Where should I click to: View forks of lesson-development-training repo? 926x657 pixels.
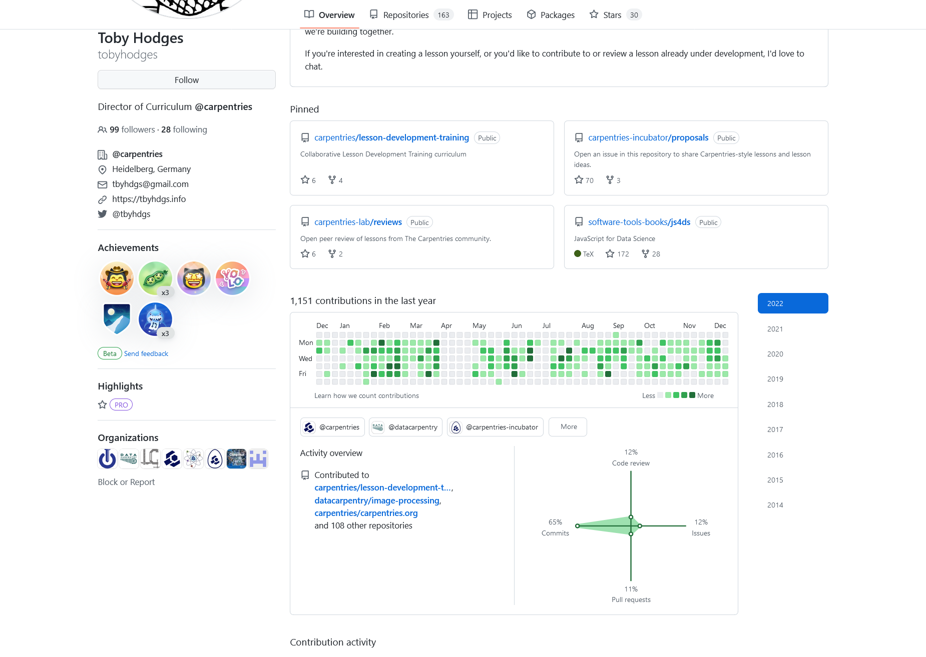click(x=335, y=180)
